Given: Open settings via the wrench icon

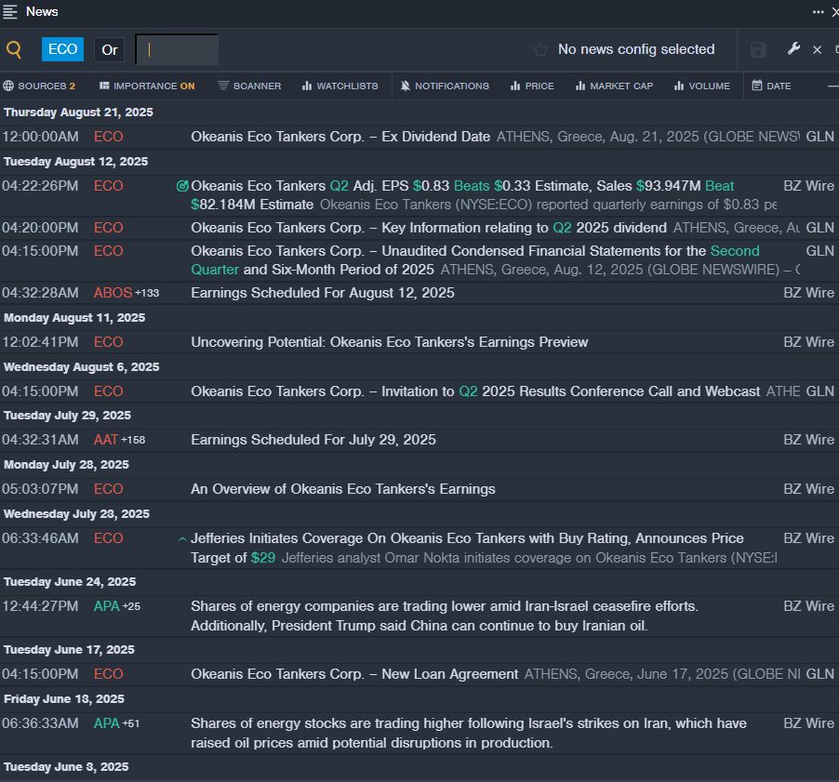Looking at the screenshot, I should [793, 49].
